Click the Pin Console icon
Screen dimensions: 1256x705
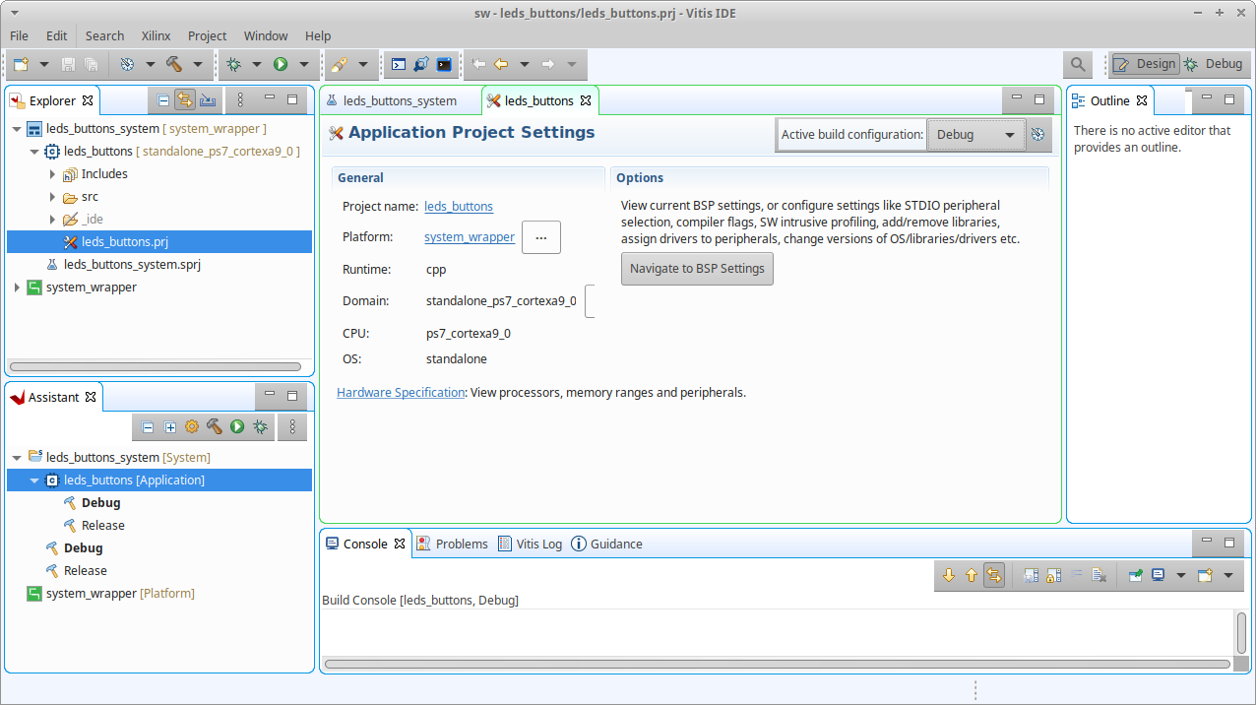(x=1135, y=575)
